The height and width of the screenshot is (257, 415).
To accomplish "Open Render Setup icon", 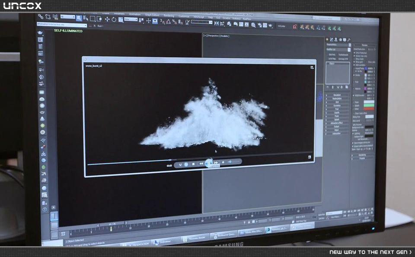I will (x=260, y=25).
